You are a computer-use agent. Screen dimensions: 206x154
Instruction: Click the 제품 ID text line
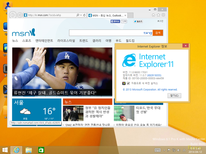(143, 78)
